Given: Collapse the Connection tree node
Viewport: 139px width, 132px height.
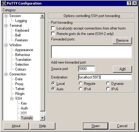Looking at the screenshot, I should tap(6, 74).
